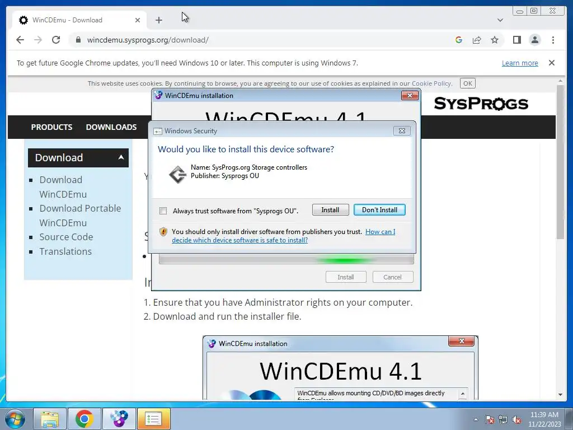Viewport: 573px width, 430px height.
Task: Click the SysProgs logo
Action: pos(481,104)
